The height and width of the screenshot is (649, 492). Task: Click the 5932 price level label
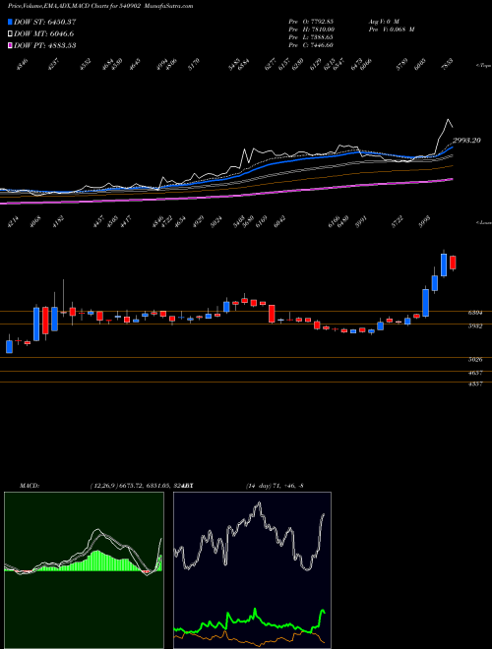pyautogui.click(x=475, y=326)
